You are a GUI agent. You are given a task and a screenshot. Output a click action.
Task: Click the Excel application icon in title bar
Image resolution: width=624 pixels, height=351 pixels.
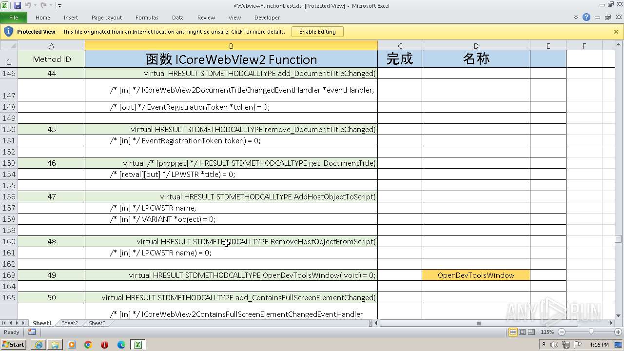[x=5, y=5]
